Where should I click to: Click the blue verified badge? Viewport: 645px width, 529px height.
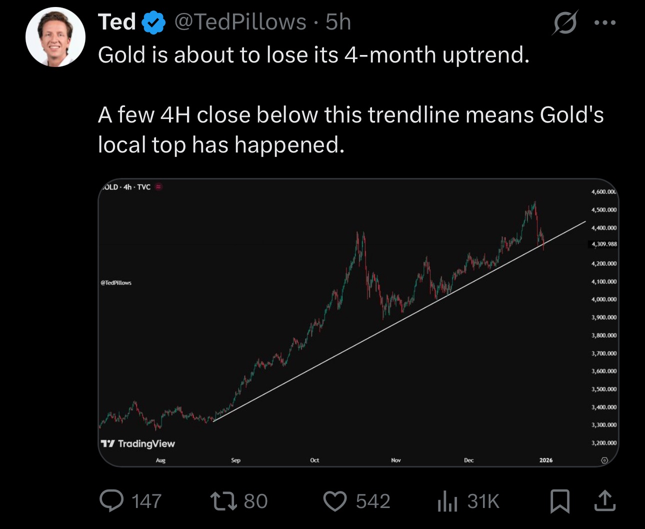(154, 23)
